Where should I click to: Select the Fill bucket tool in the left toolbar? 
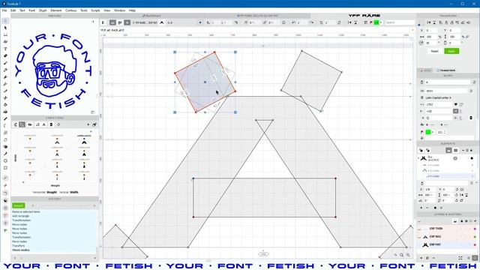point(5,112)
